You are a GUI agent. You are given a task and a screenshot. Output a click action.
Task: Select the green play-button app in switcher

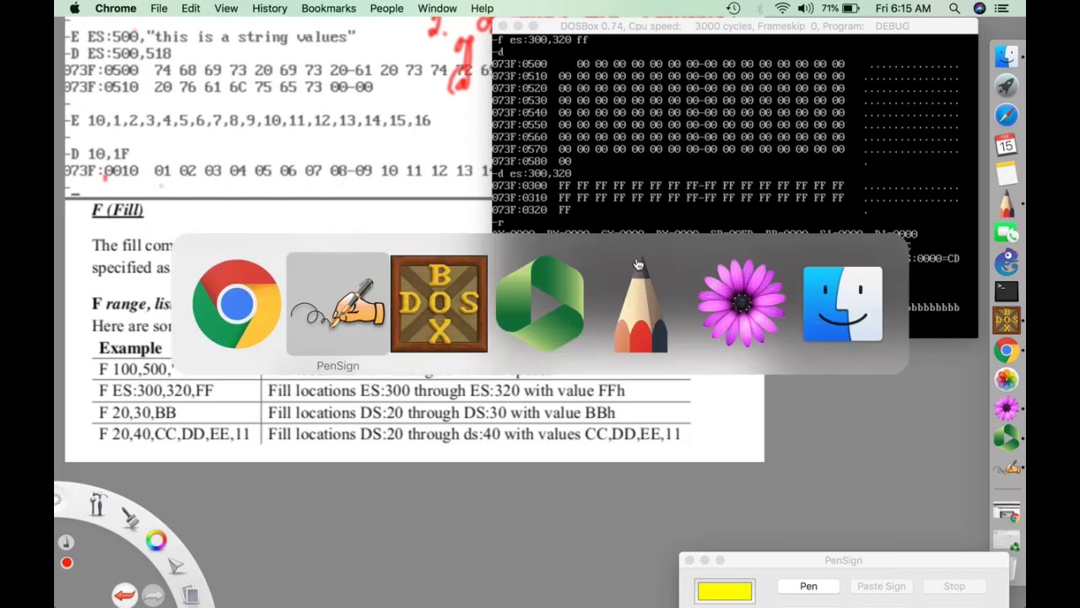click(x=540, y=304)
